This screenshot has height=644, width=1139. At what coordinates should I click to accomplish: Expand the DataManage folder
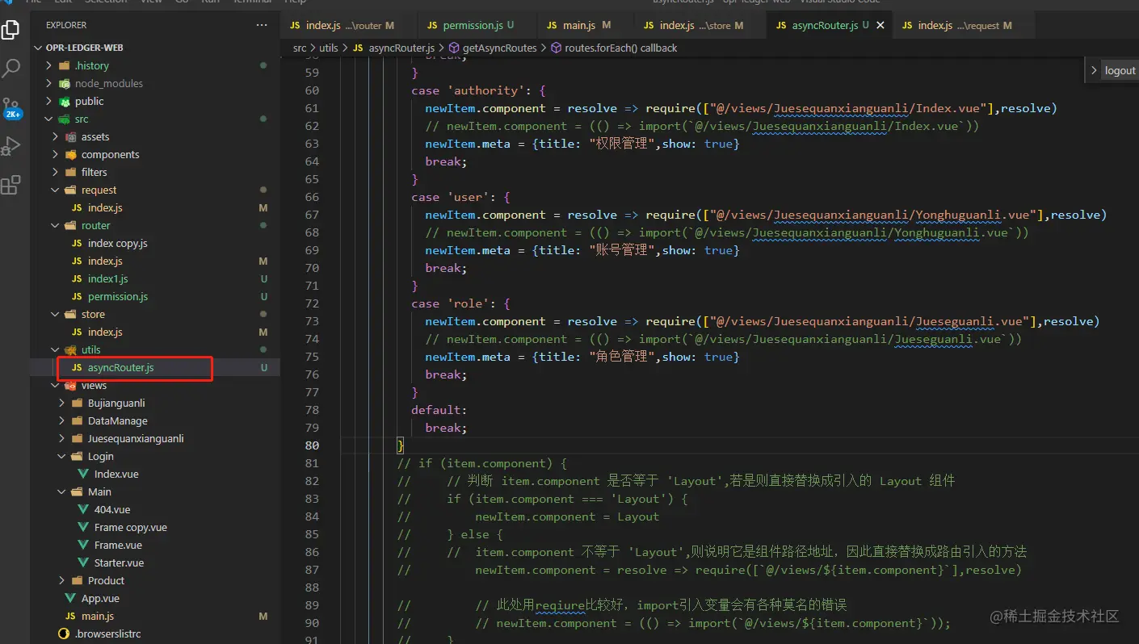tap(62, 420)
